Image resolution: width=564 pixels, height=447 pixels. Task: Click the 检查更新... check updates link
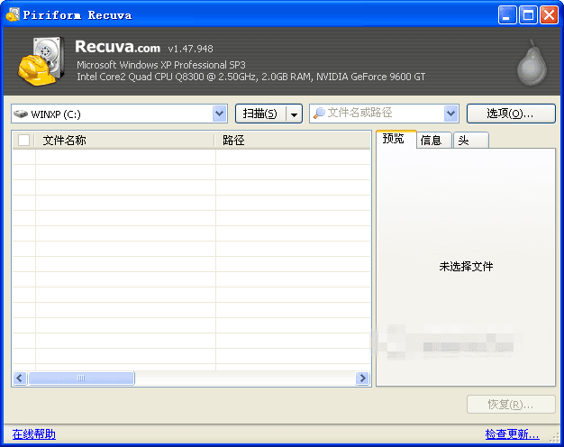[x=512, y=434]
